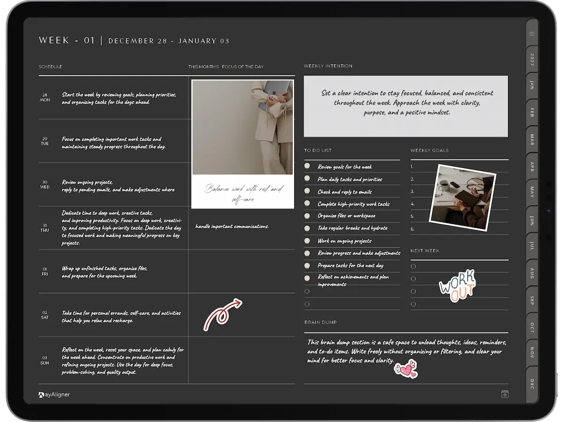Toggle checkbox for 'Take regular breaks and hydrate'
The image size is (563, 422).
pyautogui.click(x=307, y=228)
